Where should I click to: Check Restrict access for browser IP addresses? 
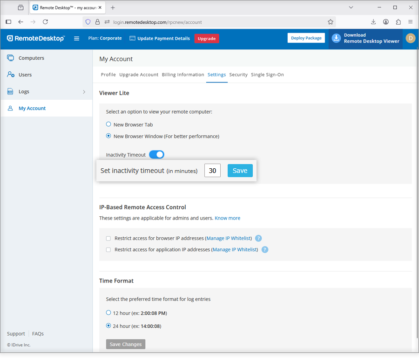coord(108,238)
